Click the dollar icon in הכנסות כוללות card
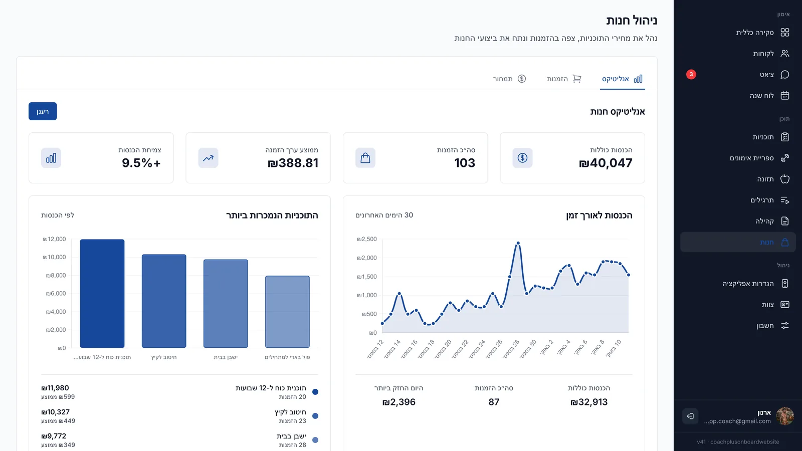Viewport: 802px width, 451px height. 522,158
